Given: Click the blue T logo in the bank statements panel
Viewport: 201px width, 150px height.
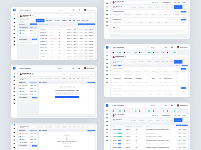Looking at the screenshot, I should coord(14,10).
